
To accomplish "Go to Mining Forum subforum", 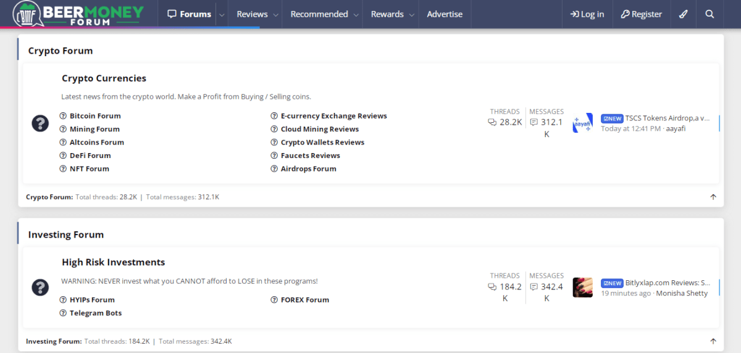I will (x=94, y=129).
